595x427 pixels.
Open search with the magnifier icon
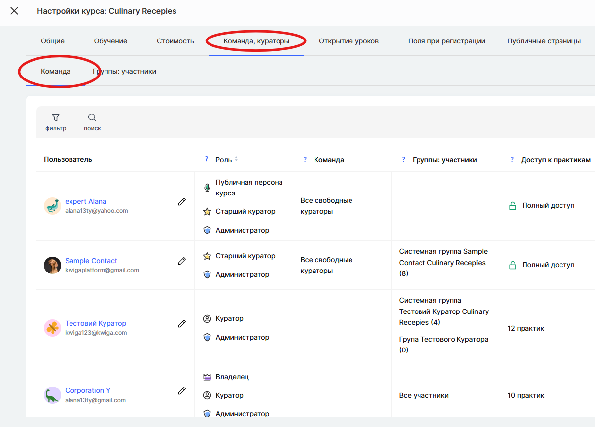point(92,117)
